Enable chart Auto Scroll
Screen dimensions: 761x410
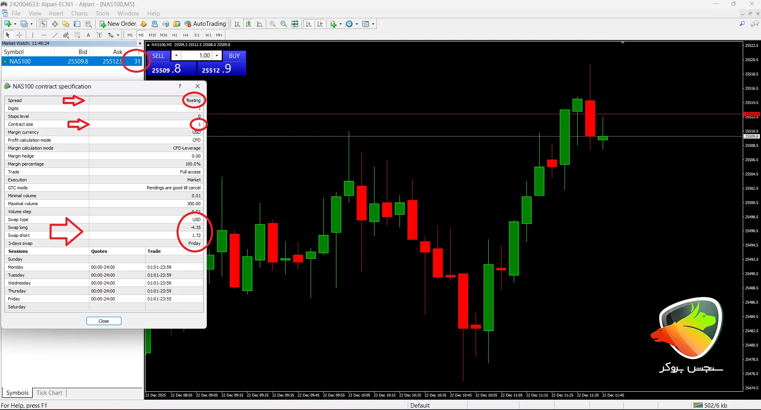(309, 24)
